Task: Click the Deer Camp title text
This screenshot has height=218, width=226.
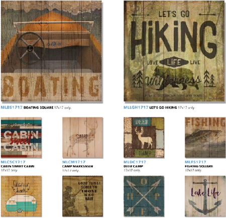Action: pyautogui.click(x=133, y=166)
